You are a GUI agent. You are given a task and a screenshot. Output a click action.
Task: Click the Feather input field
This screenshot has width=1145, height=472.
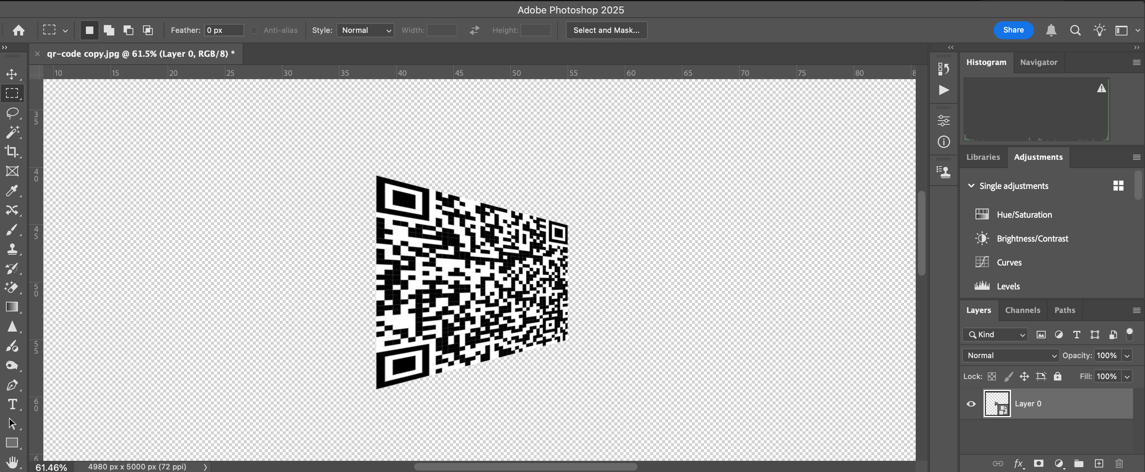tap(224, 30)
